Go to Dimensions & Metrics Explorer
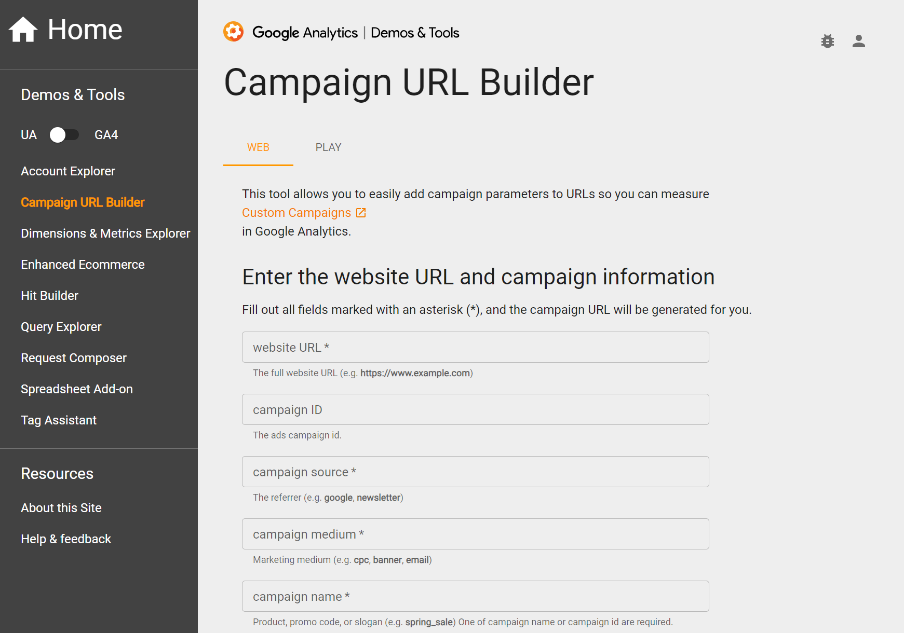 click(x=105, y=233)
